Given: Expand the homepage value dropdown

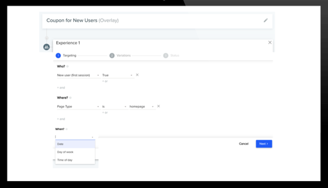Looking at the screenshot, I should 141,107.
